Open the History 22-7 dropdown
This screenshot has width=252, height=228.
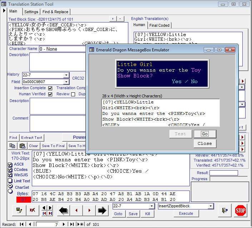click(x=66, y=75)
